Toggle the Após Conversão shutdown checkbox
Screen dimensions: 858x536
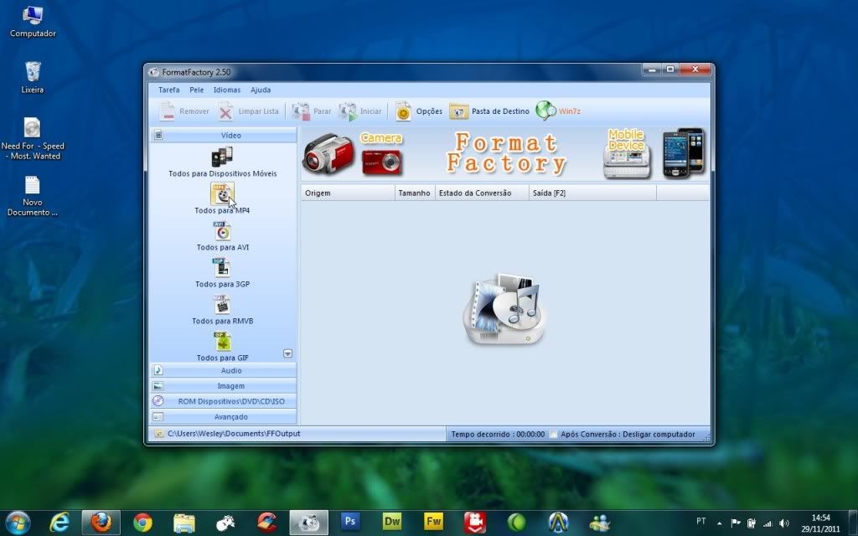point(553,435)
